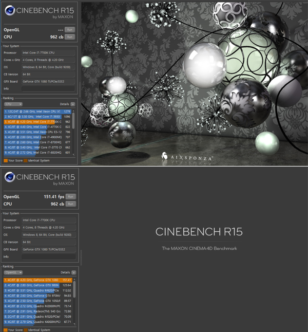The image size is (308, 332).
Task: Select the 6C/12T Core i7-3930 row scoring 1096
Action: [x=37, y=117]
